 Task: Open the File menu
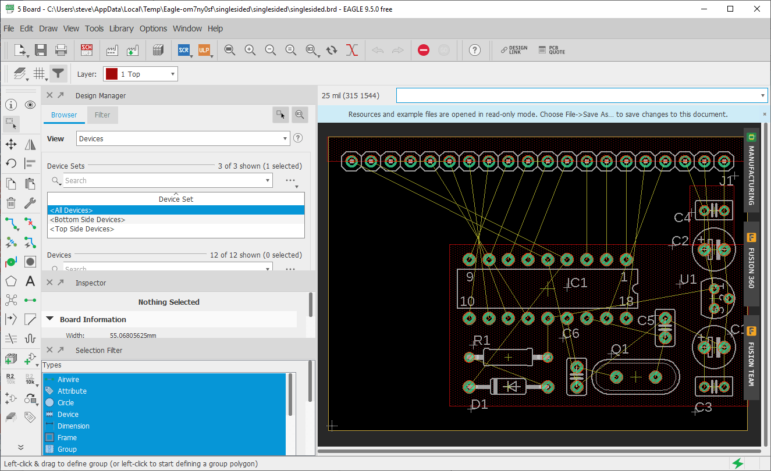9,28
